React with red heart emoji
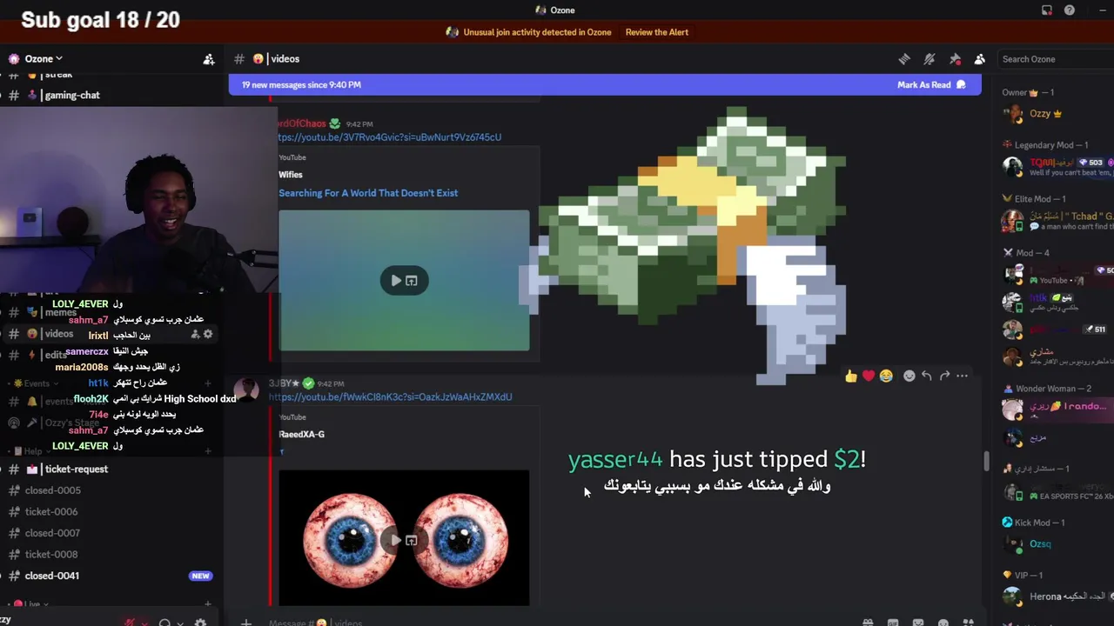The width and height of the screenshot is (1114, 626). click(869, 376)
